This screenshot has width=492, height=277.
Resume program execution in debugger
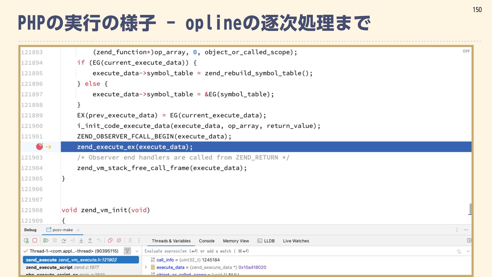click(x=46, y=241)
